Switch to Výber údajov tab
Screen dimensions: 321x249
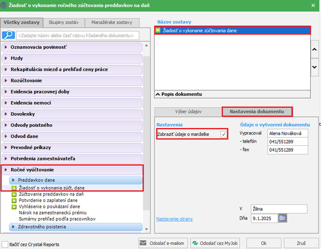(188, 112)
